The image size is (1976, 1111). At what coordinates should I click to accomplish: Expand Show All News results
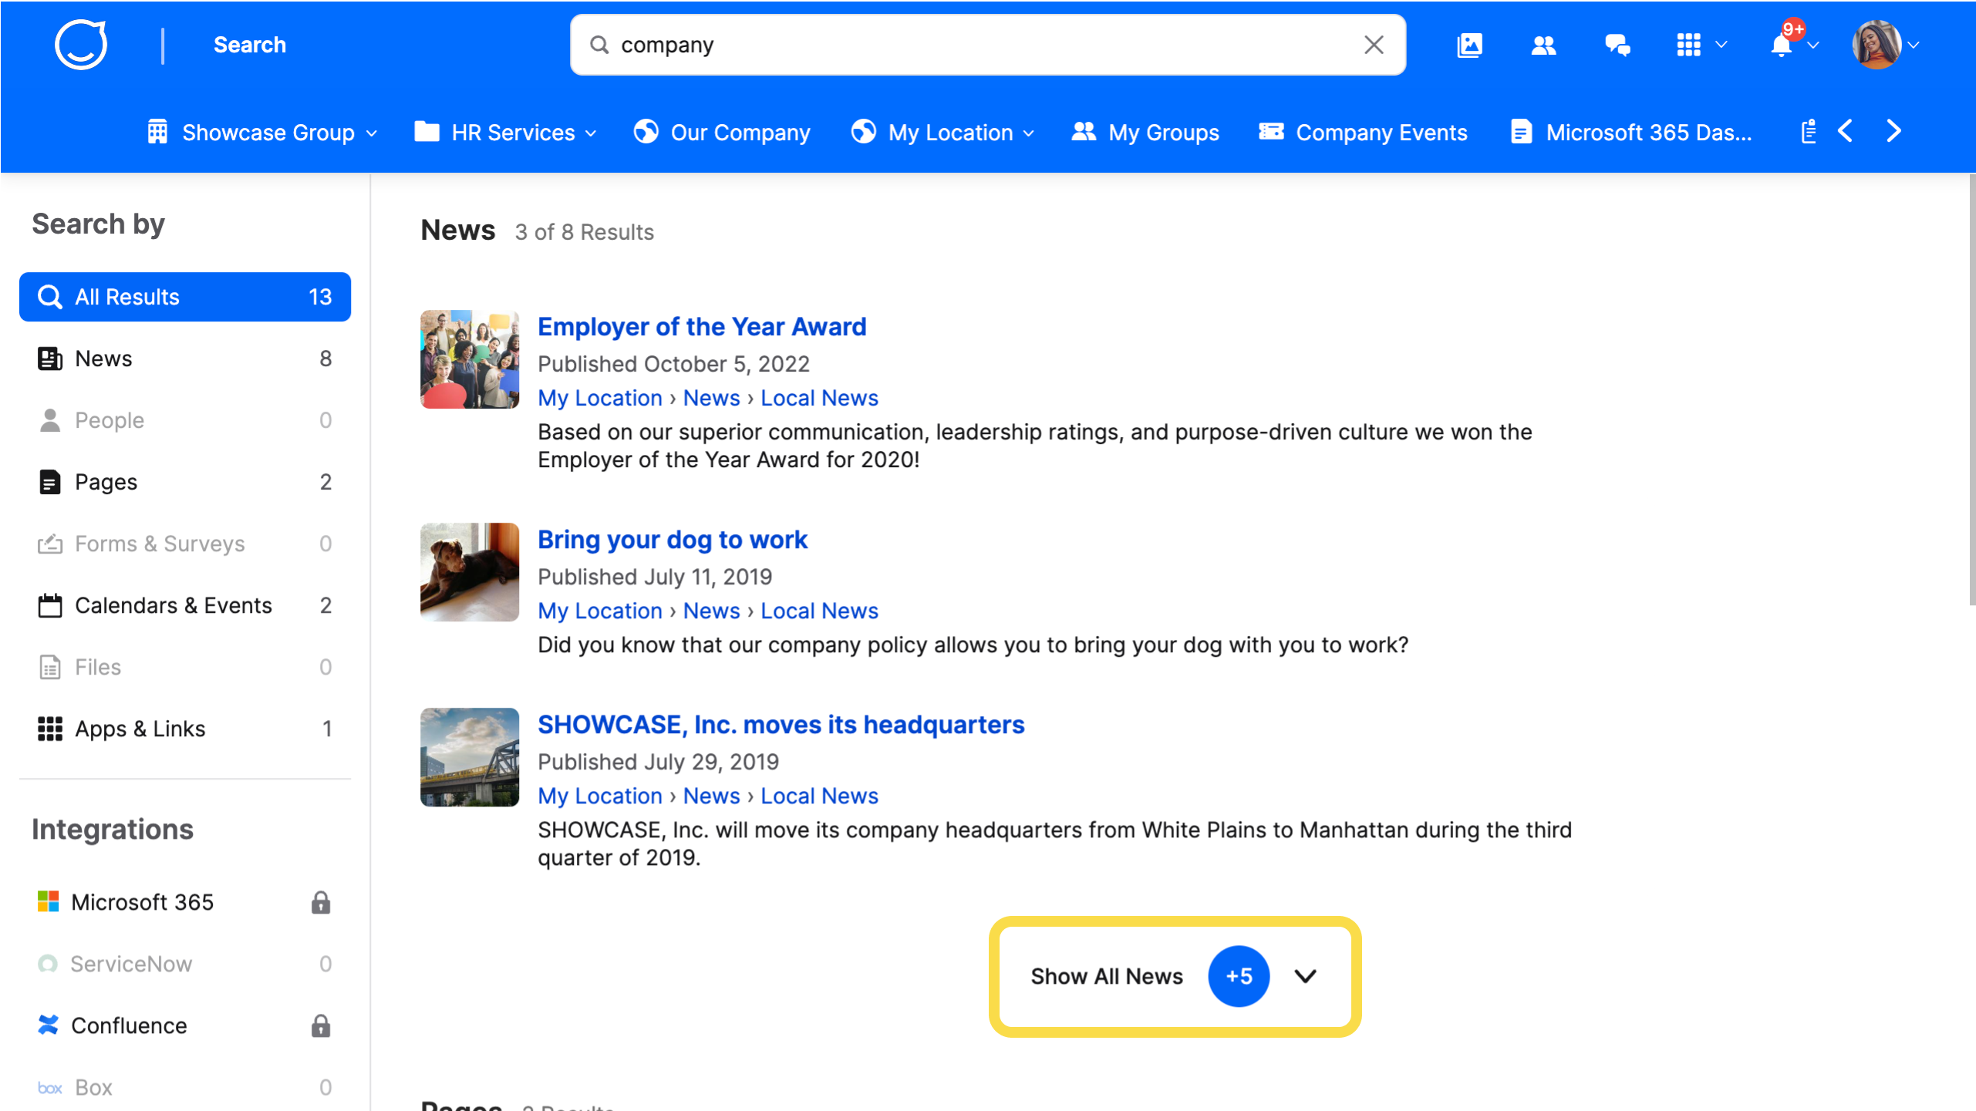[1175, 976]
